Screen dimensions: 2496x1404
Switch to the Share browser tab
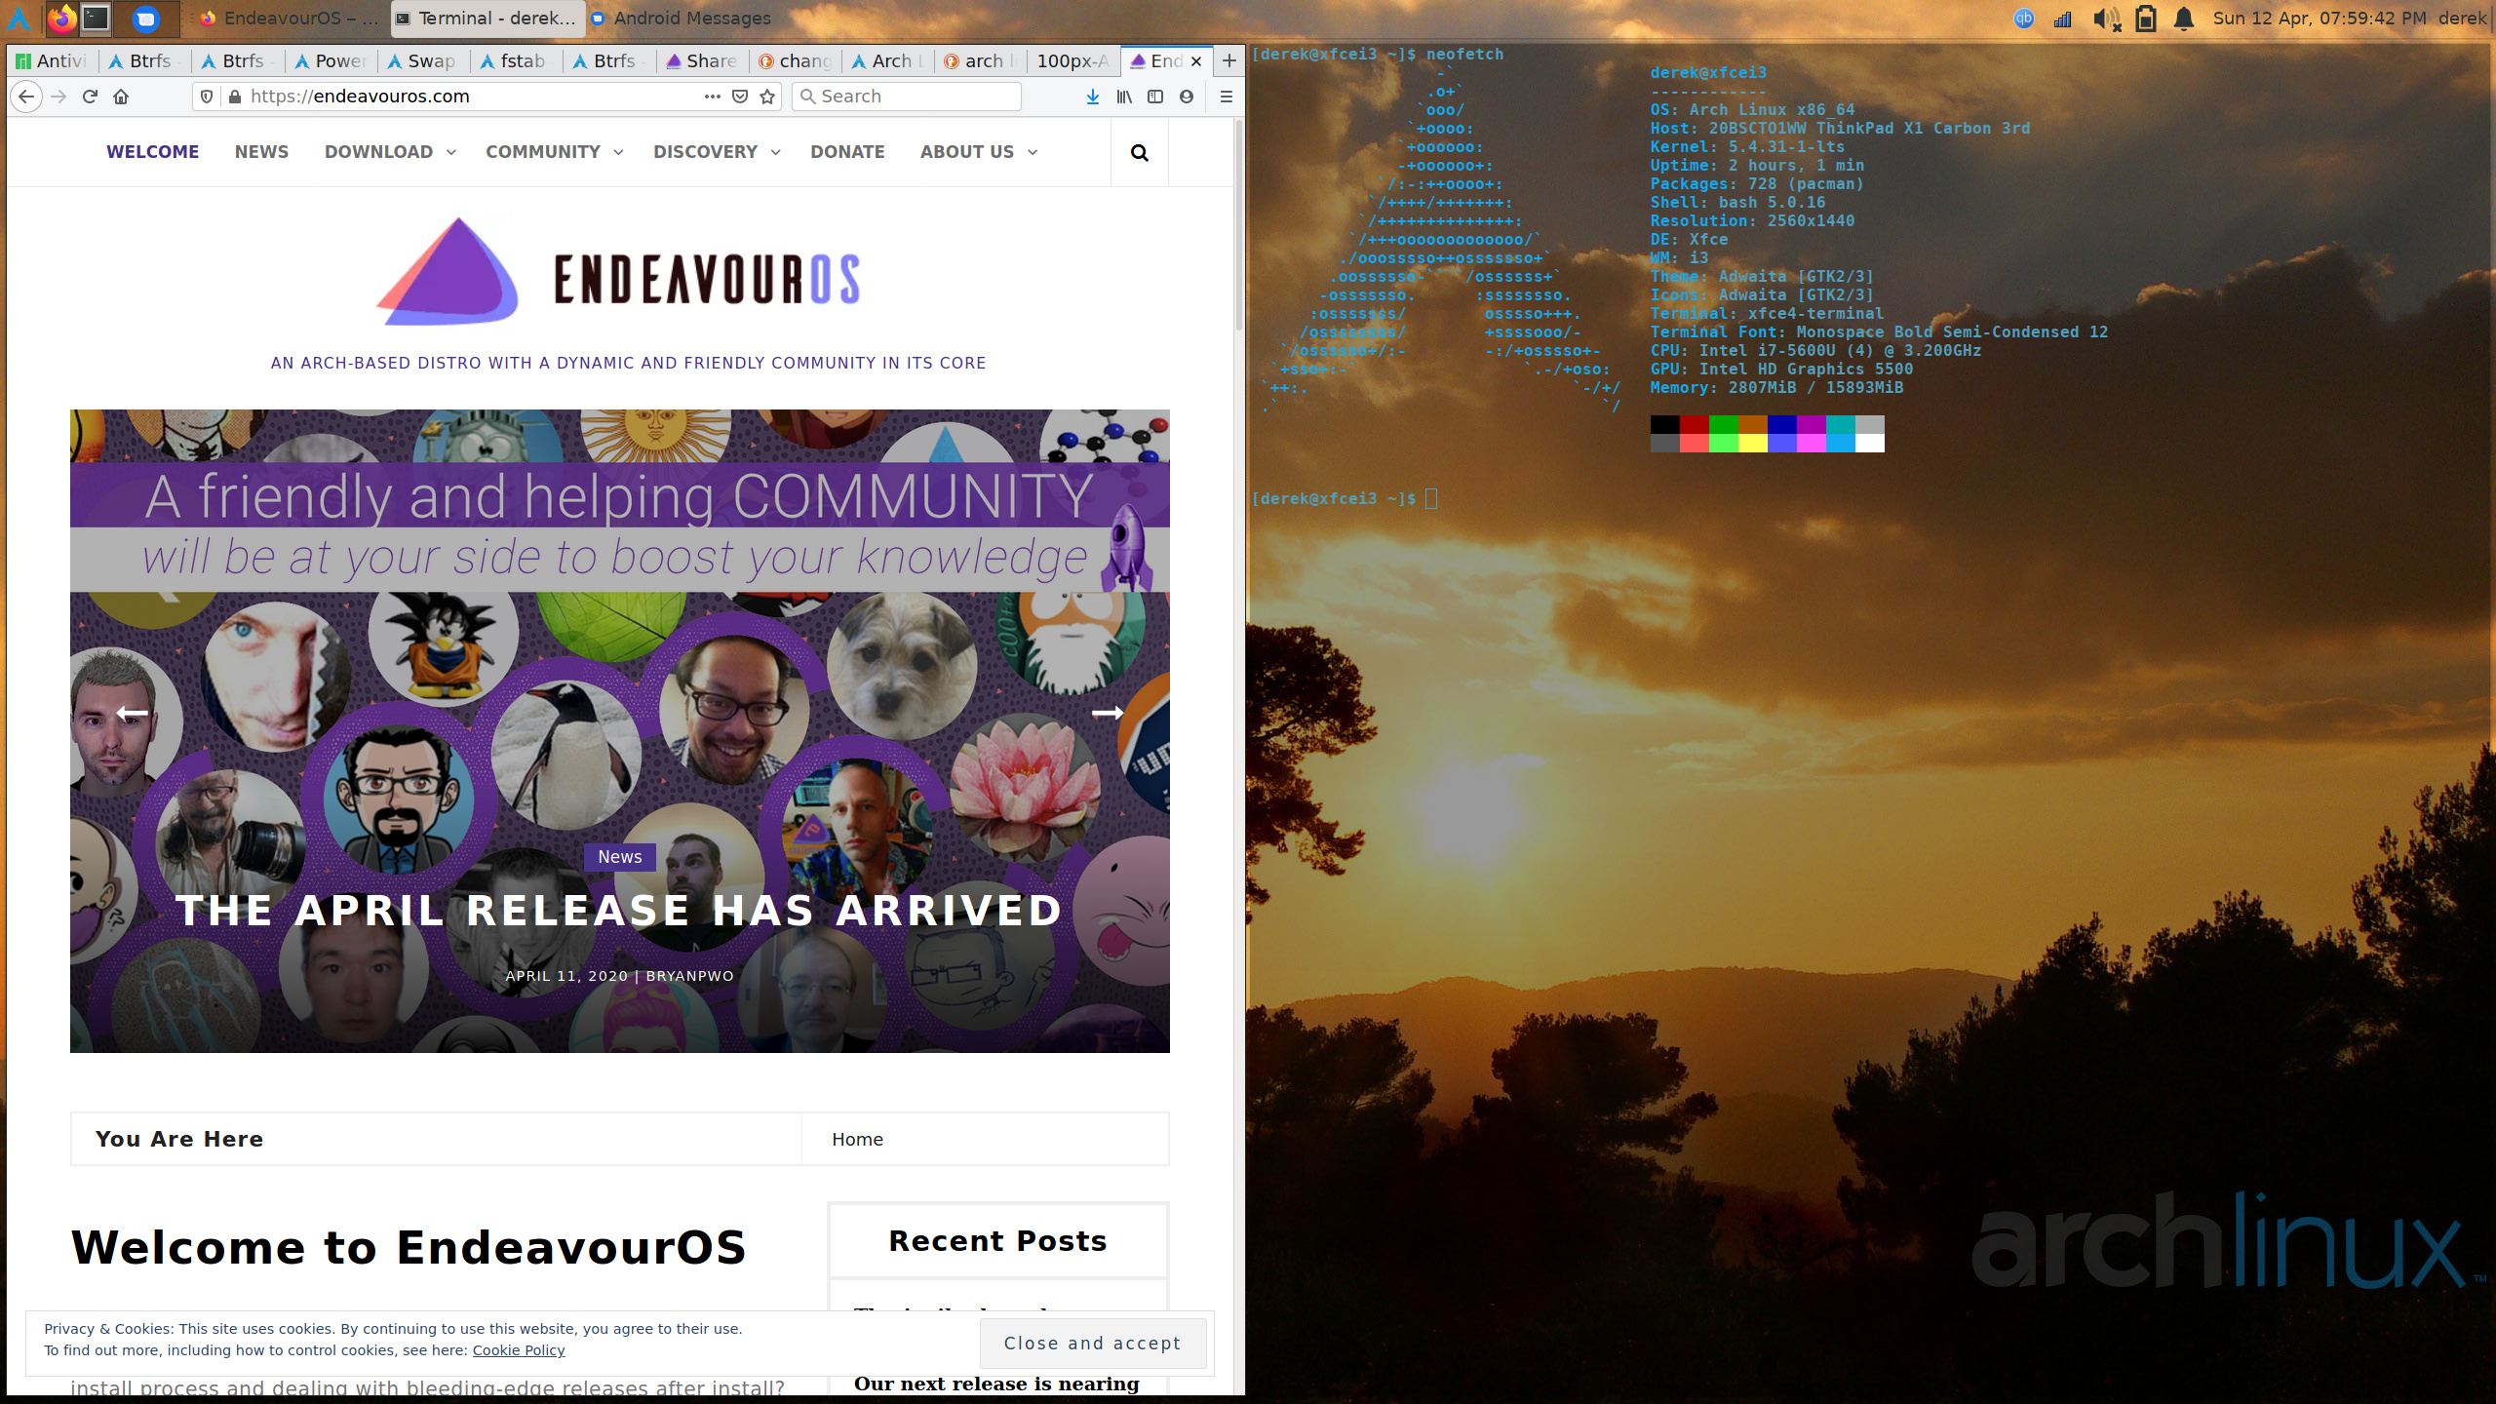[x=702, y=60]
